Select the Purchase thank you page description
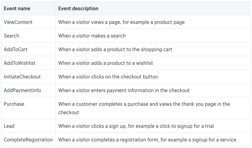252x148 pixels. [144, 108]
